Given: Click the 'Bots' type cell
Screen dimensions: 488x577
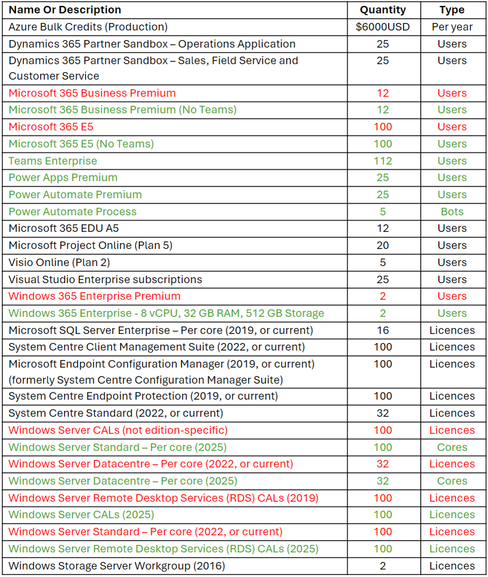Looking at the screenshot, I should tap(452, 211).
